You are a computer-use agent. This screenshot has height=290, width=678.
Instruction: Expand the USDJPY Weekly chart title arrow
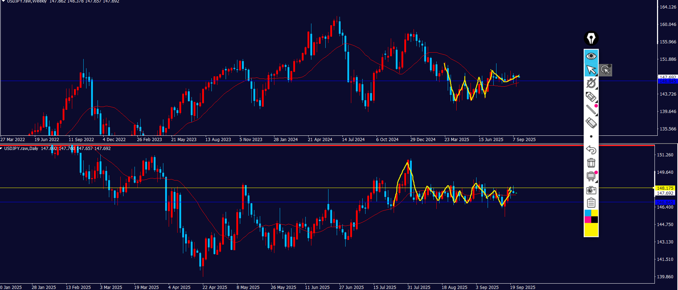point(3,1)
